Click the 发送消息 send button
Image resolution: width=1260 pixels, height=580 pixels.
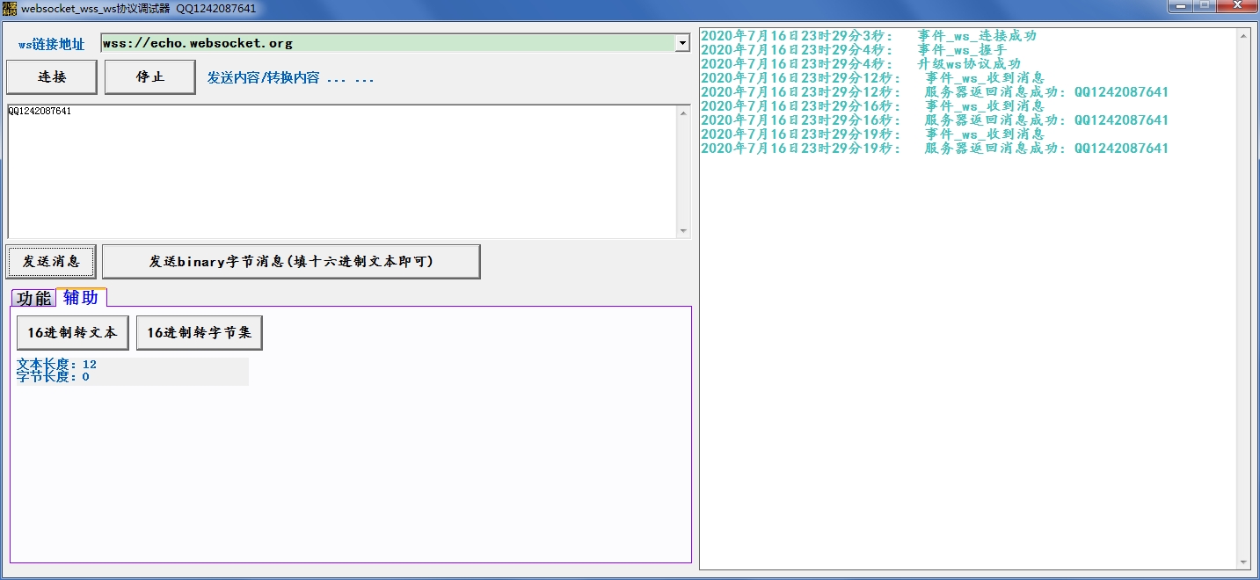pos(51,261)
